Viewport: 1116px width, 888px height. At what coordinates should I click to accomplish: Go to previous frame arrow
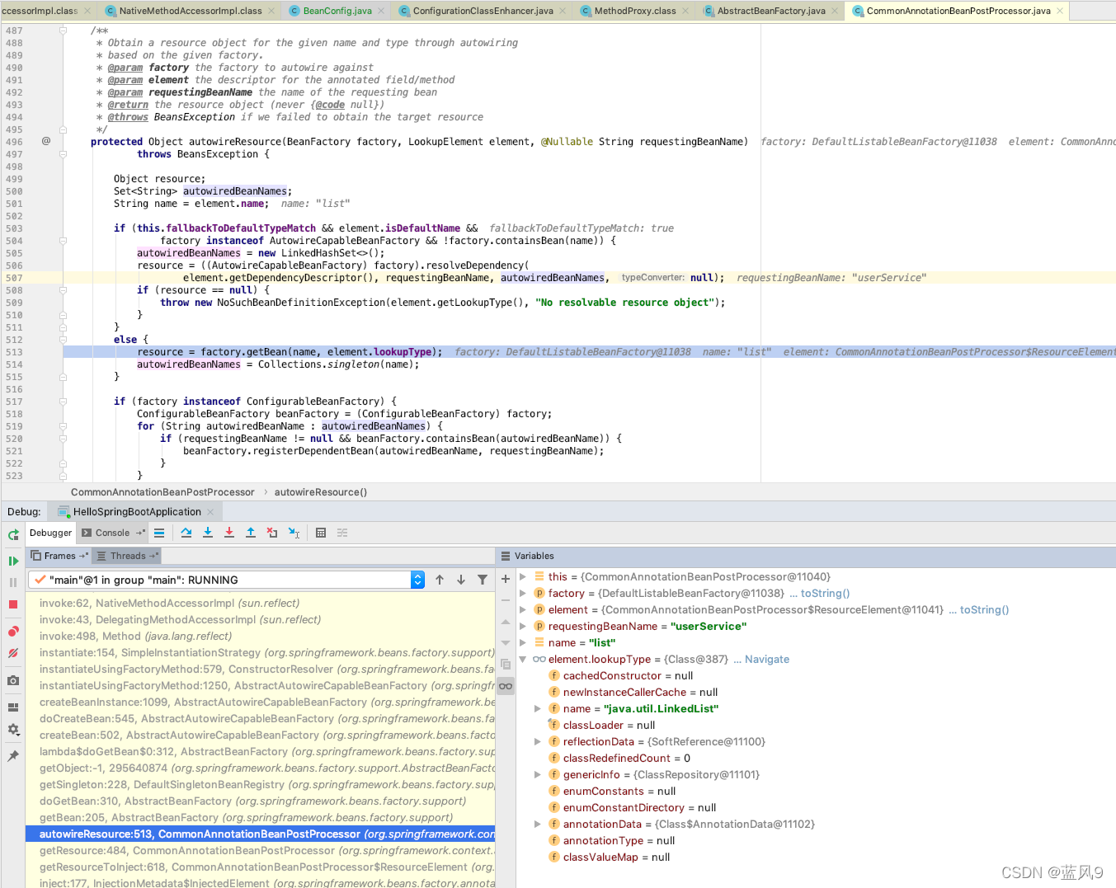coord(440,580)
